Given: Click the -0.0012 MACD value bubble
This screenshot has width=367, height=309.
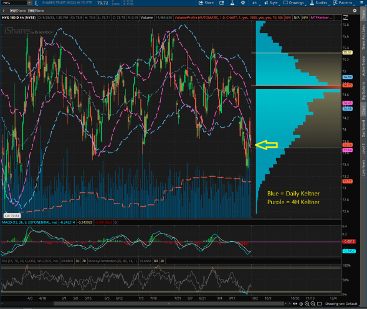Looking at the screenshot, I should pyautogui.click(x=349, y=241).
